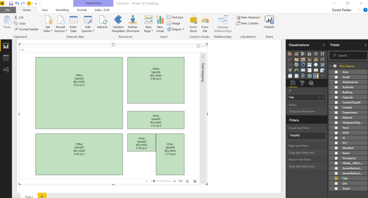368x198 pixels.
Task: Collapse the Fields pane chevron
Action: pyautogui.click(x=365, y=45)
